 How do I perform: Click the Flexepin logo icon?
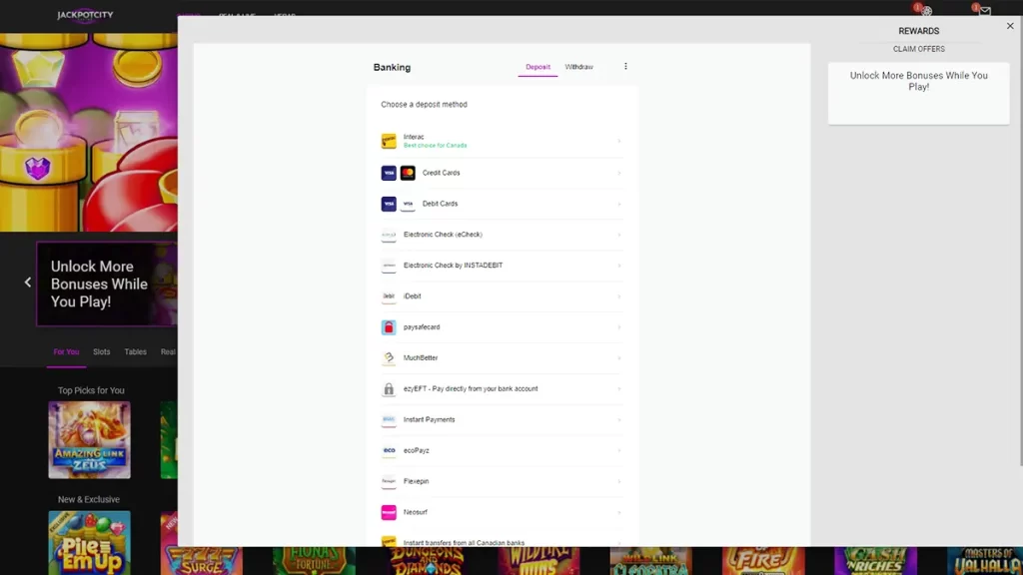pyautogui.click(x=389, y=481)
